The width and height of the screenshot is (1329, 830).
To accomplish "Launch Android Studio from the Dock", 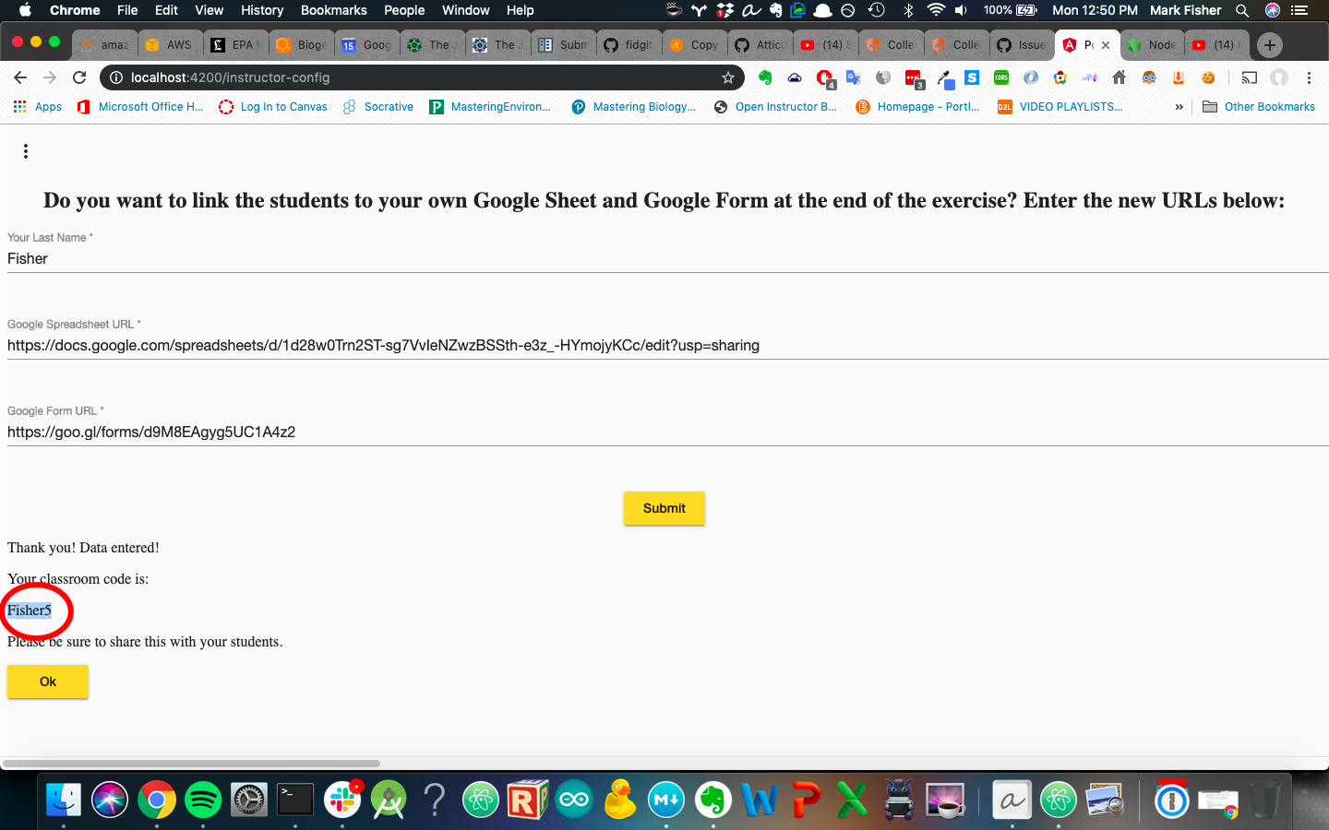I will click(388, 800).
